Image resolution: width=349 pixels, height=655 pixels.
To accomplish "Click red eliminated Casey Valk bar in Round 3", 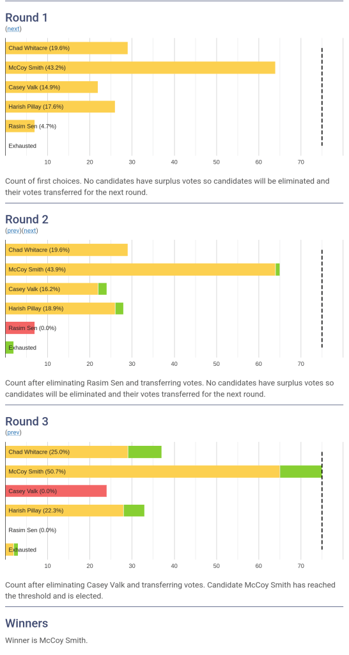I will 56,491.
